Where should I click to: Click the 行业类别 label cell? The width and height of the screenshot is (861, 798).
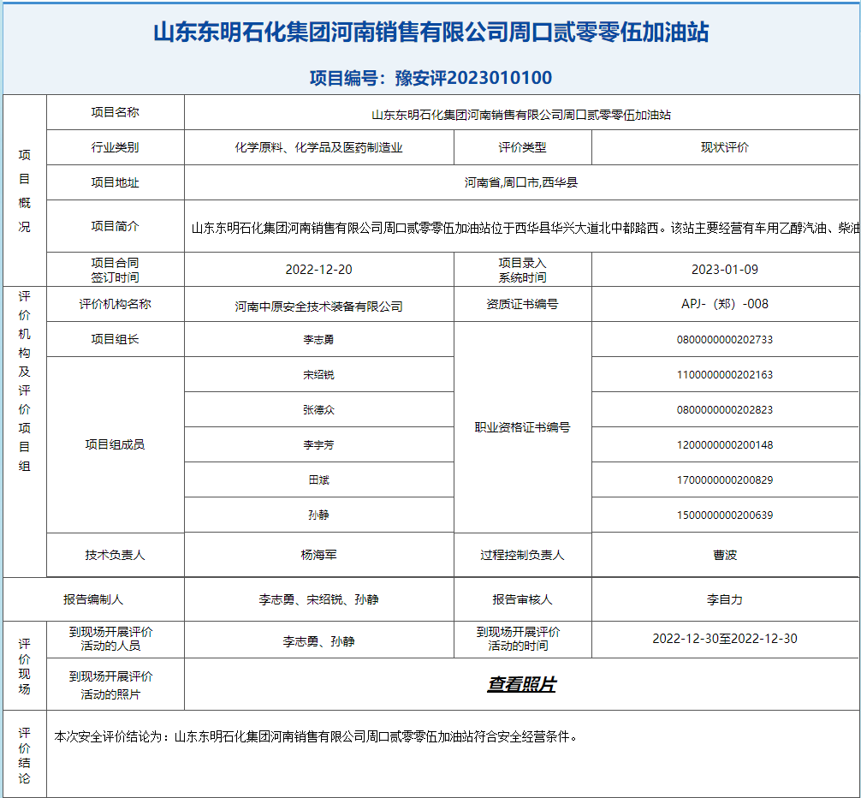(x=116, y=147)
